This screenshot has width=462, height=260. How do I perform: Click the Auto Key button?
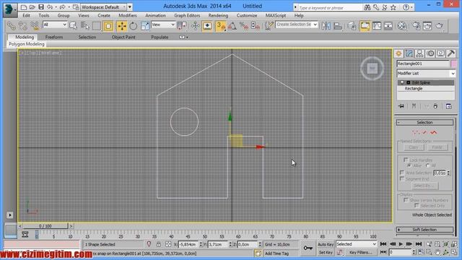tap(326, 244)
